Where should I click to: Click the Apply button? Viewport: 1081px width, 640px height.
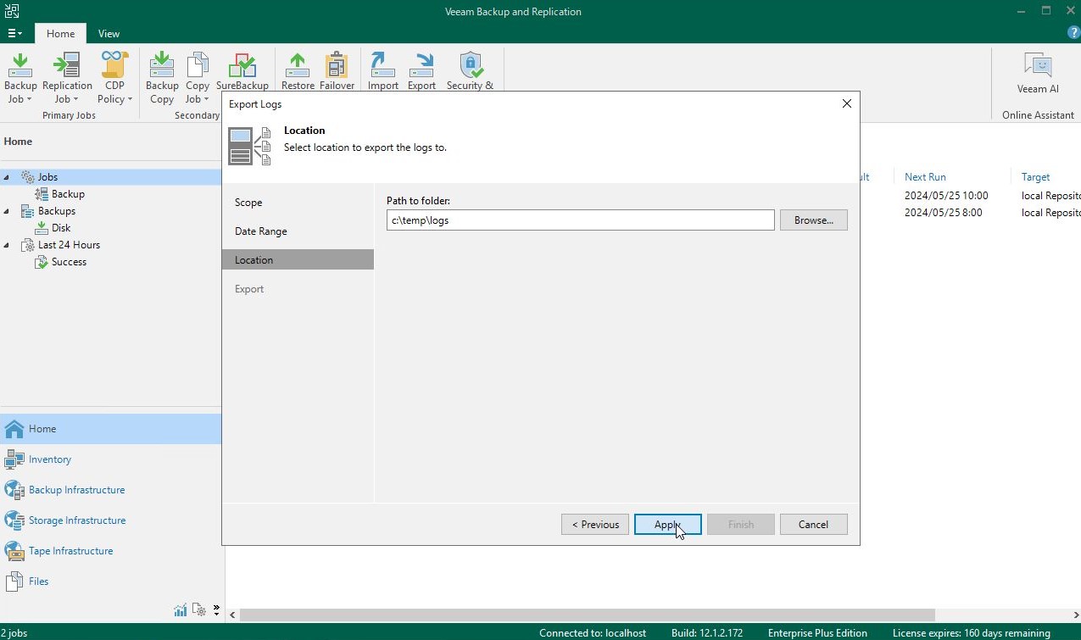click(668, 525)
